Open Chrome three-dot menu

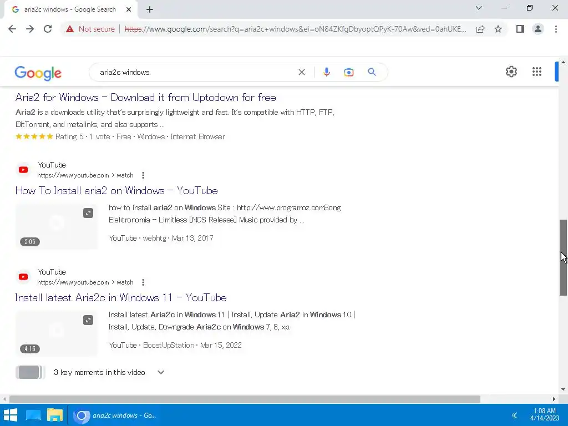[556, 29]
